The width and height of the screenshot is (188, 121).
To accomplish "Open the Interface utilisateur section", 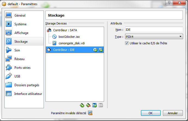I will coord(24,94).
